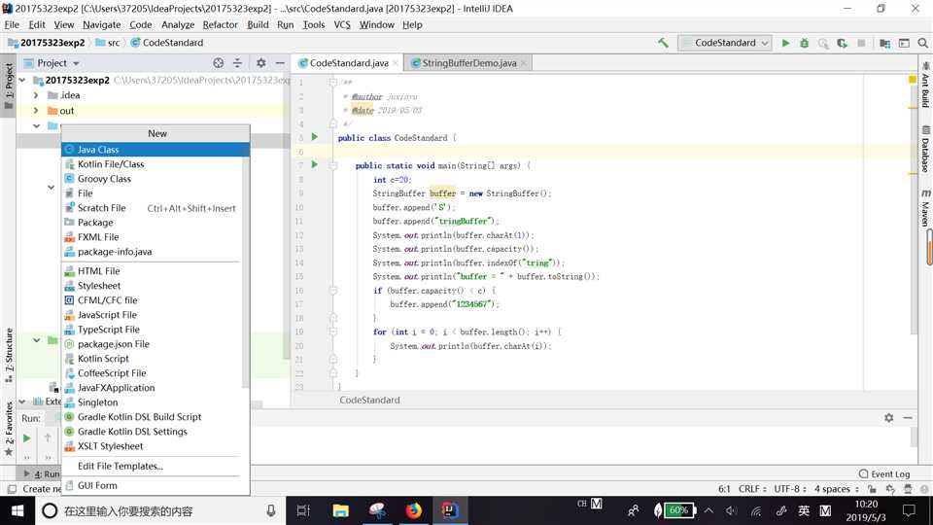933x525 pixels.
Task: Change the CRLF line separator in the status bar
Action: pyautogui.click(x=752, y=489)
